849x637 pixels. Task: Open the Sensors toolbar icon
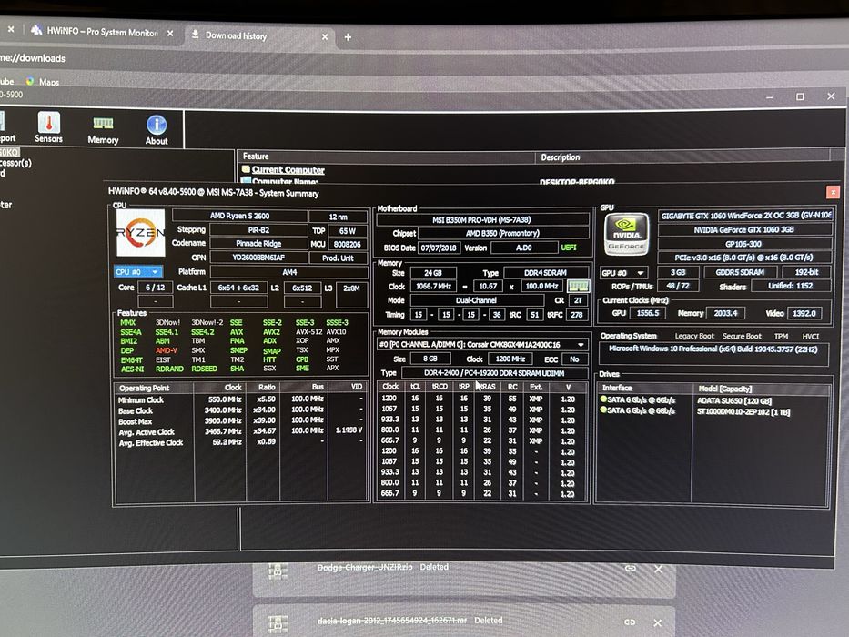[x=49, y=127]
